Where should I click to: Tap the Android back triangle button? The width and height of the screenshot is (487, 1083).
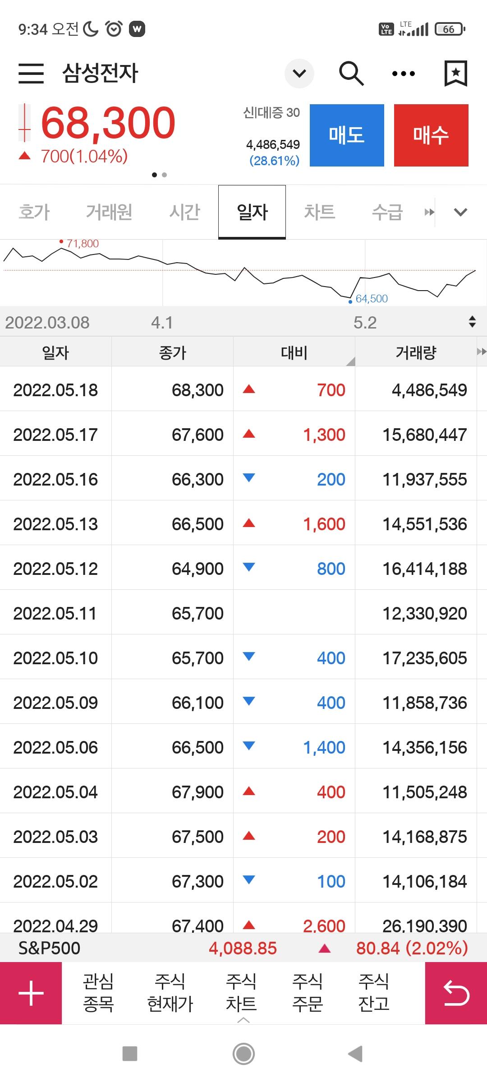356,1054
